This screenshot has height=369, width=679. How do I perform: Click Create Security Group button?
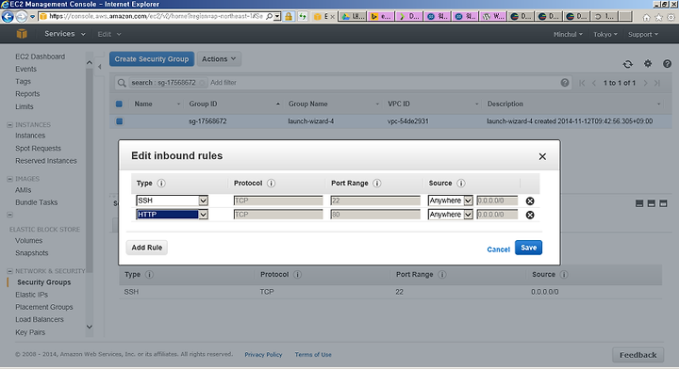point(152,58)
